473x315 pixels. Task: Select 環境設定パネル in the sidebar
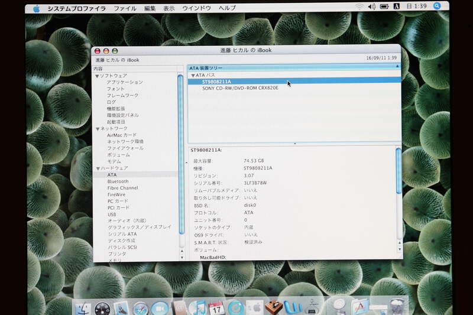pos(123,115)
